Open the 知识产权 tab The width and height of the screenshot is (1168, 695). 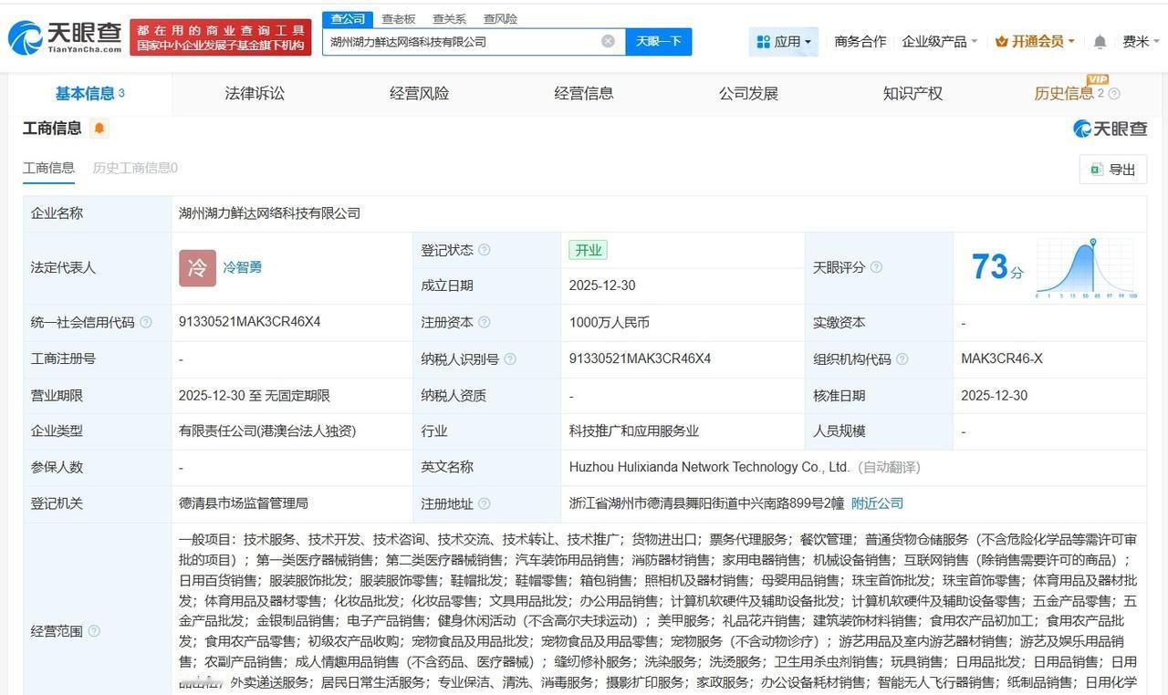[x=912, y=92]
